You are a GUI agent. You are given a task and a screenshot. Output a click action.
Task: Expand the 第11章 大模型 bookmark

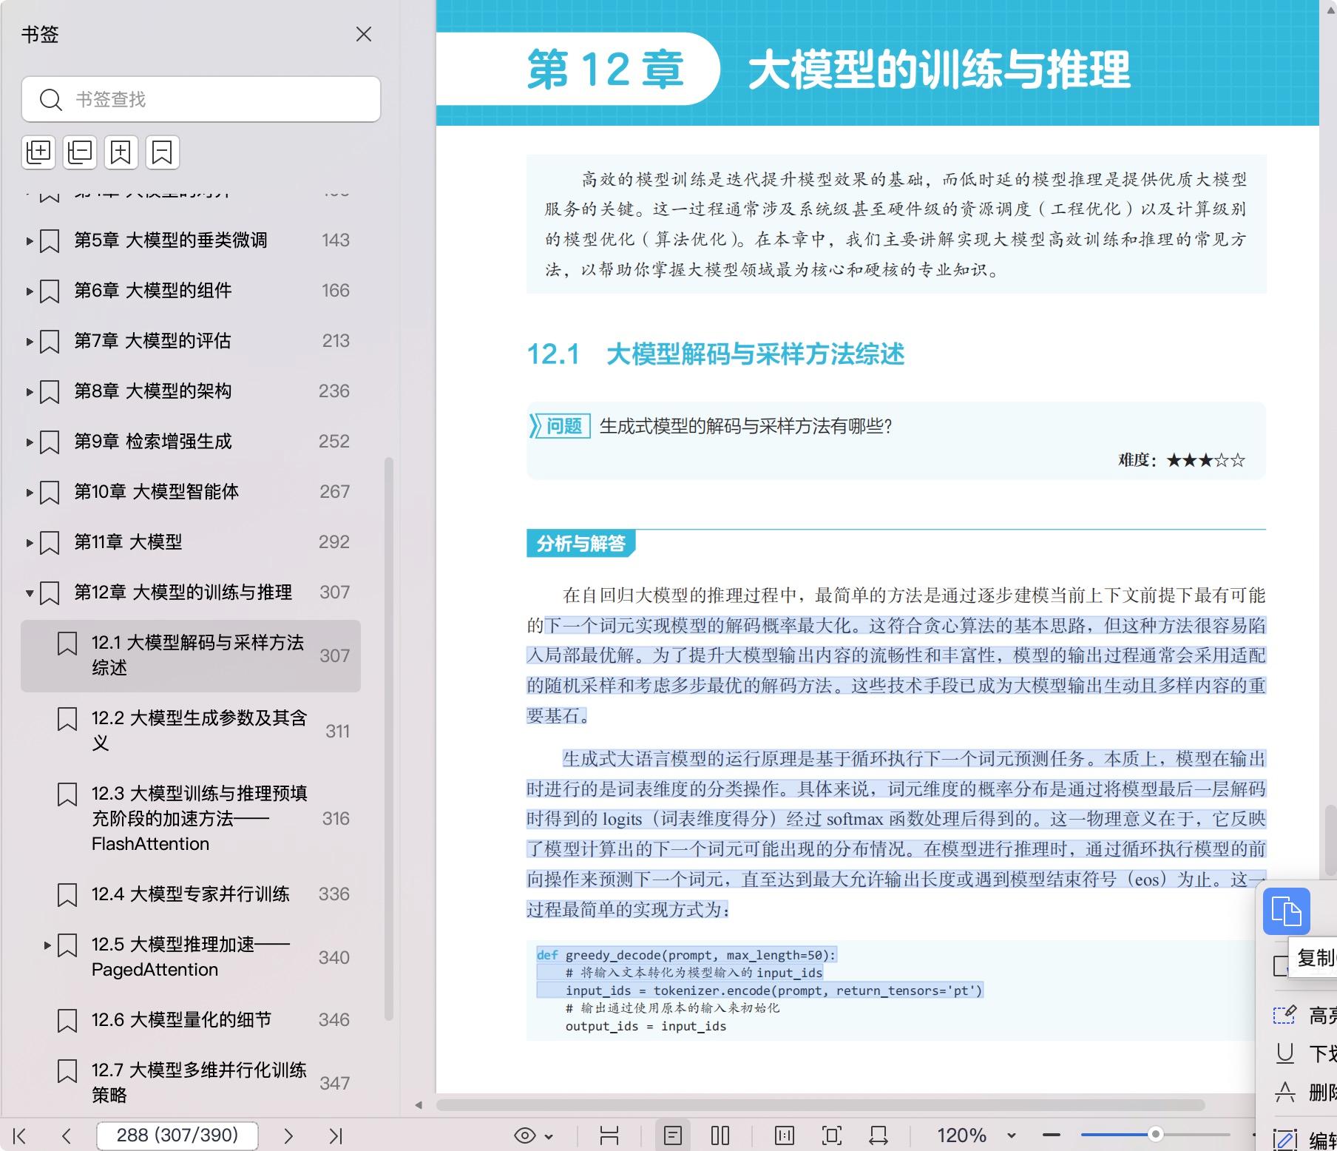[30, 542]
